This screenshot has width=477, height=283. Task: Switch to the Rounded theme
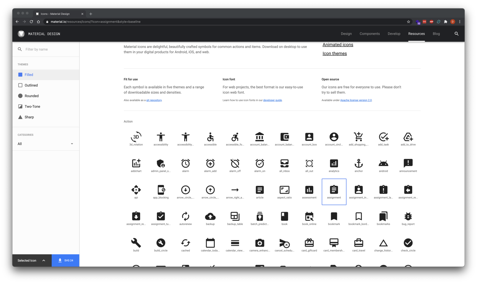46,96
